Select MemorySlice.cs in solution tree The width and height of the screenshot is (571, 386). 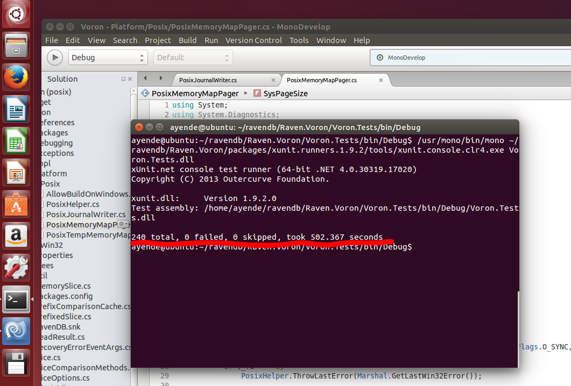[x=66, y=286]
